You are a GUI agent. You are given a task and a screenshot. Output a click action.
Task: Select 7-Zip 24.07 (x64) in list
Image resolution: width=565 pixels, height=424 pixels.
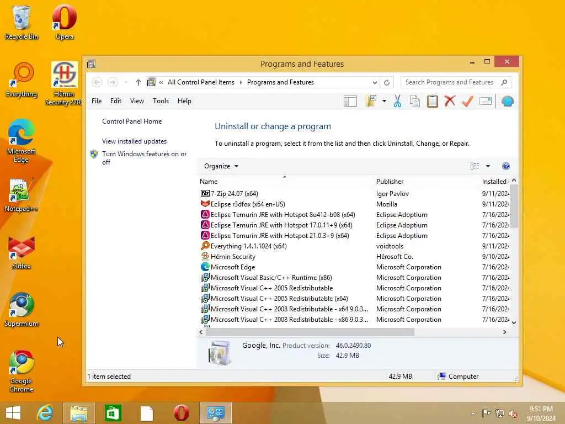[234, 194]
